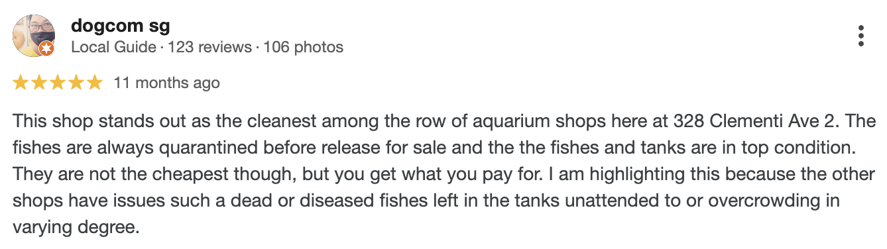Viewport: 887px width, 249px height.
Task: Click the final words varying degree
Action: [76, 229]
